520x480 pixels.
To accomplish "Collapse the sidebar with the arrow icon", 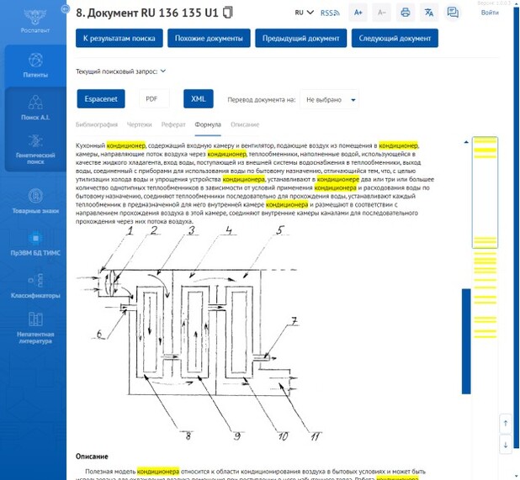I will click(x=66, y=9).
